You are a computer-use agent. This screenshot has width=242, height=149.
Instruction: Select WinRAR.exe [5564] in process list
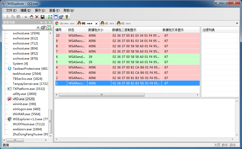click(x=26, y=114)
